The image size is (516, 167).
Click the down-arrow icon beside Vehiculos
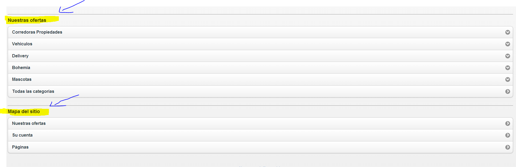pos(507,44)
